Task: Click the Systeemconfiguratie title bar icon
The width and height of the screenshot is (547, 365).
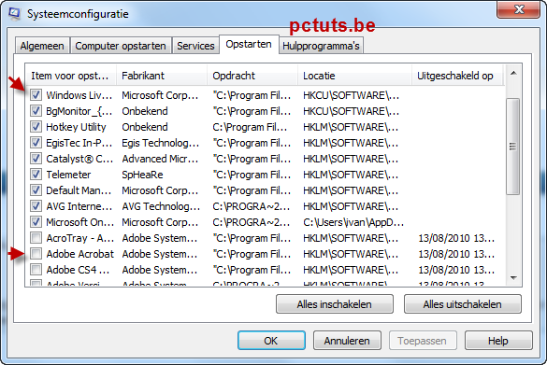Action: pos(14,14)
